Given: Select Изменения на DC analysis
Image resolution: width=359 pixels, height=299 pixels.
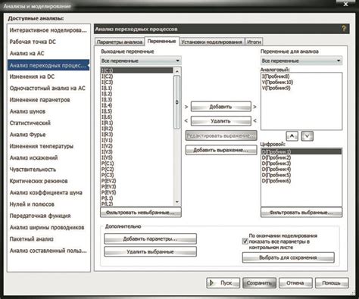Looking at the screenshot, I should click(48, 76).
